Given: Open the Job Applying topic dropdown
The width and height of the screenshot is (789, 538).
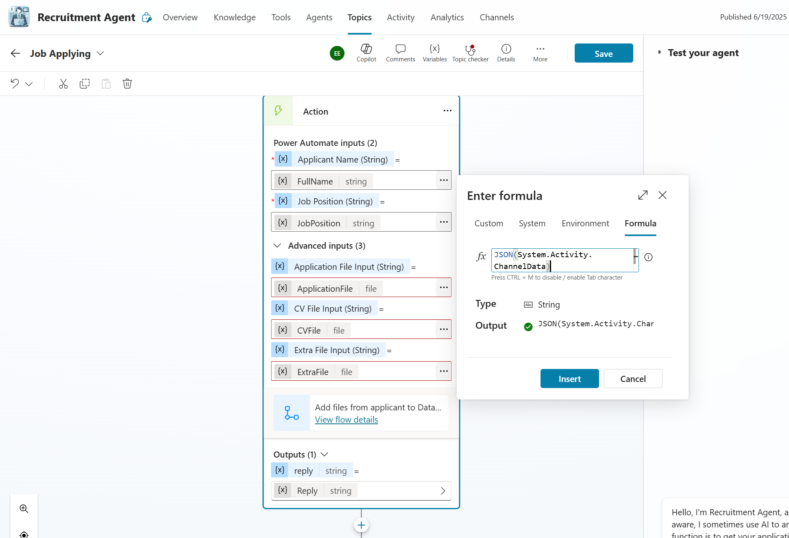Looking at the screenshot, I should [100, 54].
